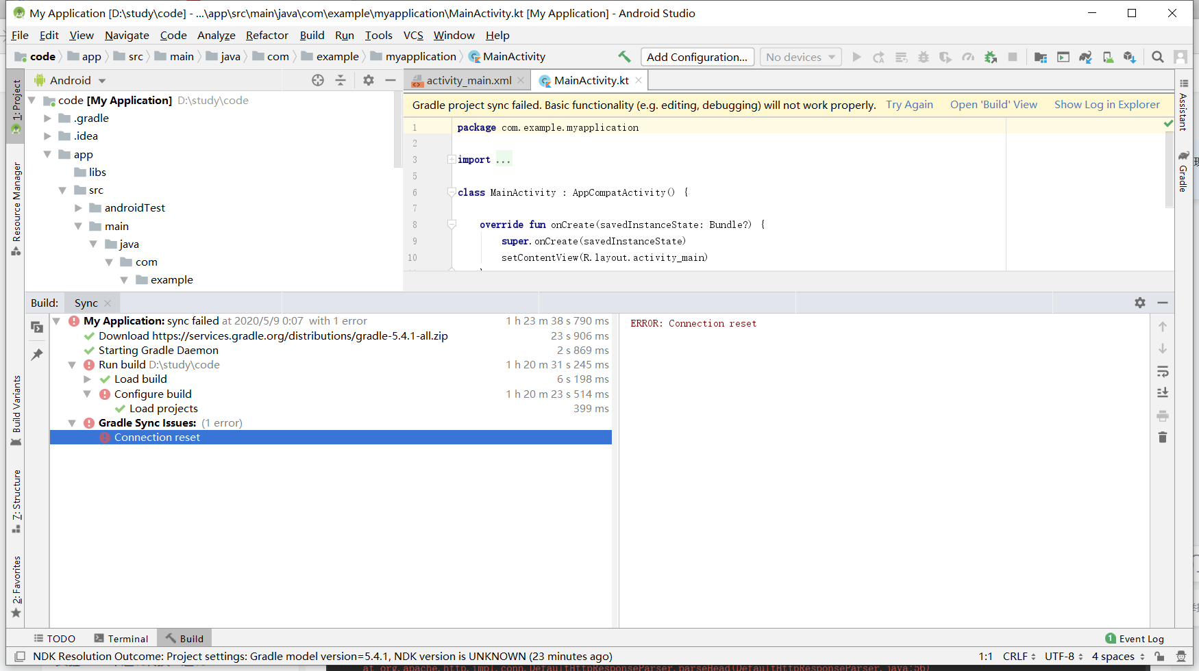Toggle read-only lock in status bar
The image size is (1199, 671).
click(1159, 656)
